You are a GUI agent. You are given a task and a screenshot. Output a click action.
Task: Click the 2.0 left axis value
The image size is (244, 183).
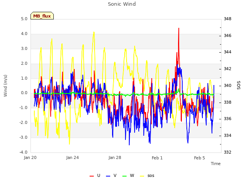click(x=24, y=64)
